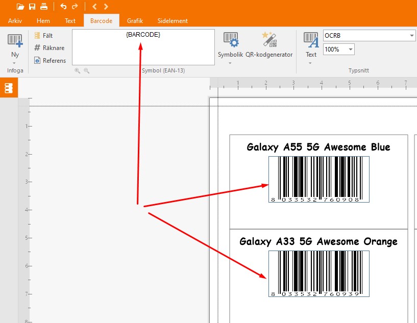Select the Galaxy A55 5G barcode
Image resolution: width=417 pixels, height=323 pixels.
pyautogui.click(x=318, y=179)
